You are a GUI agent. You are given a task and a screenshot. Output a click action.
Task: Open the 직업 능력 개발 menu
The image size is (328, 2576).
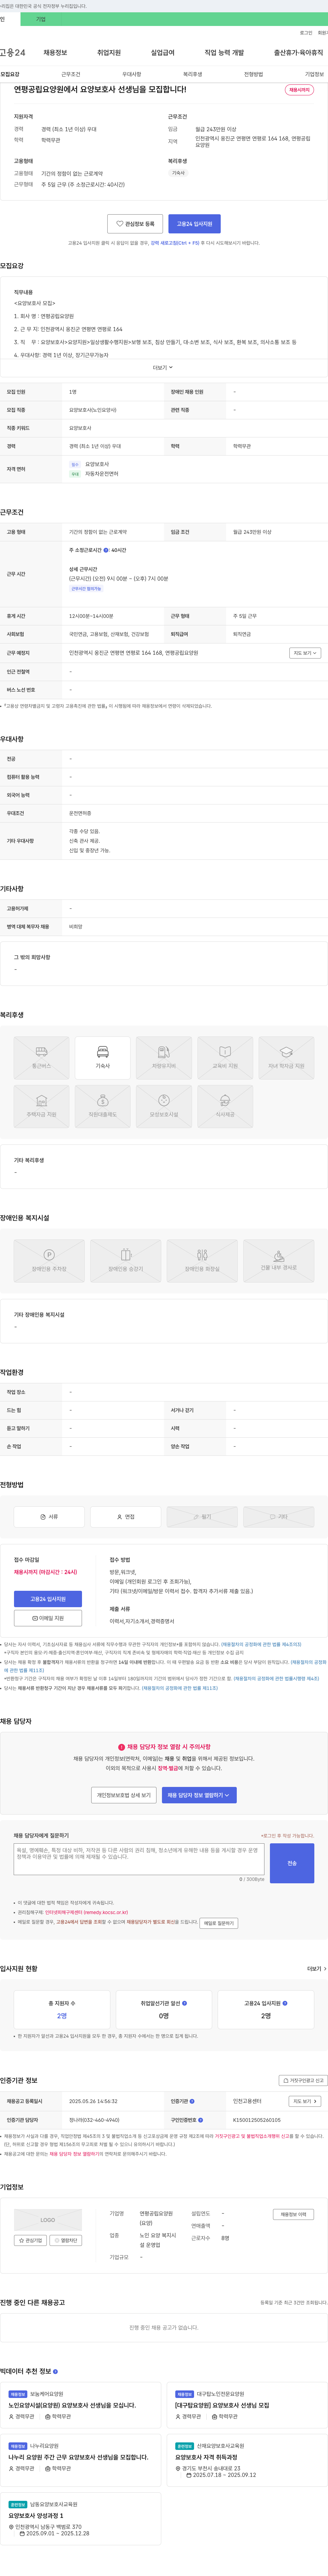click(x=224, y=53)
